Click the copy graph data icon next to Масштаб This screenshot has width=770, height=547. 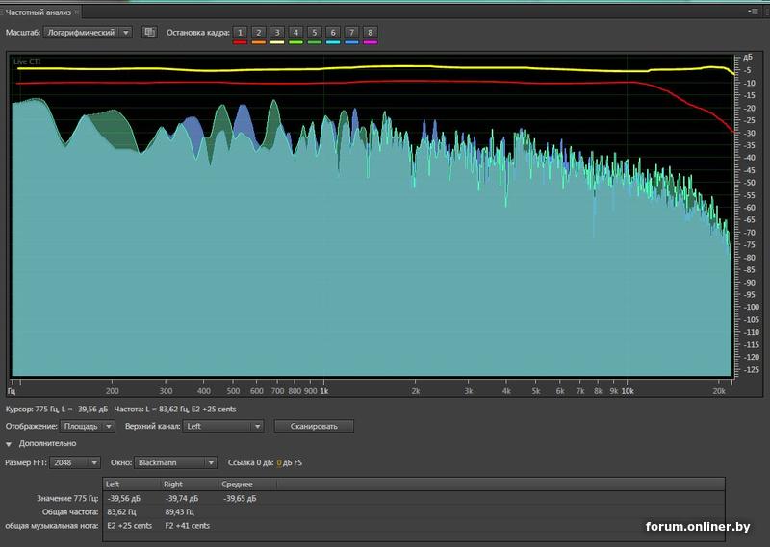tap(149, 33)
